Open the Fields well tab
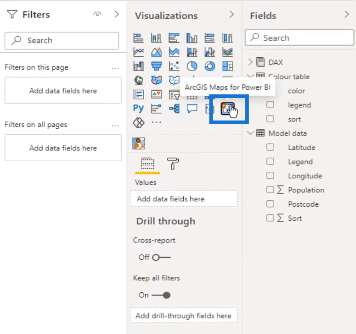This screenshot has width=356, height=334. pyautogui.click(x=147, y=164)
